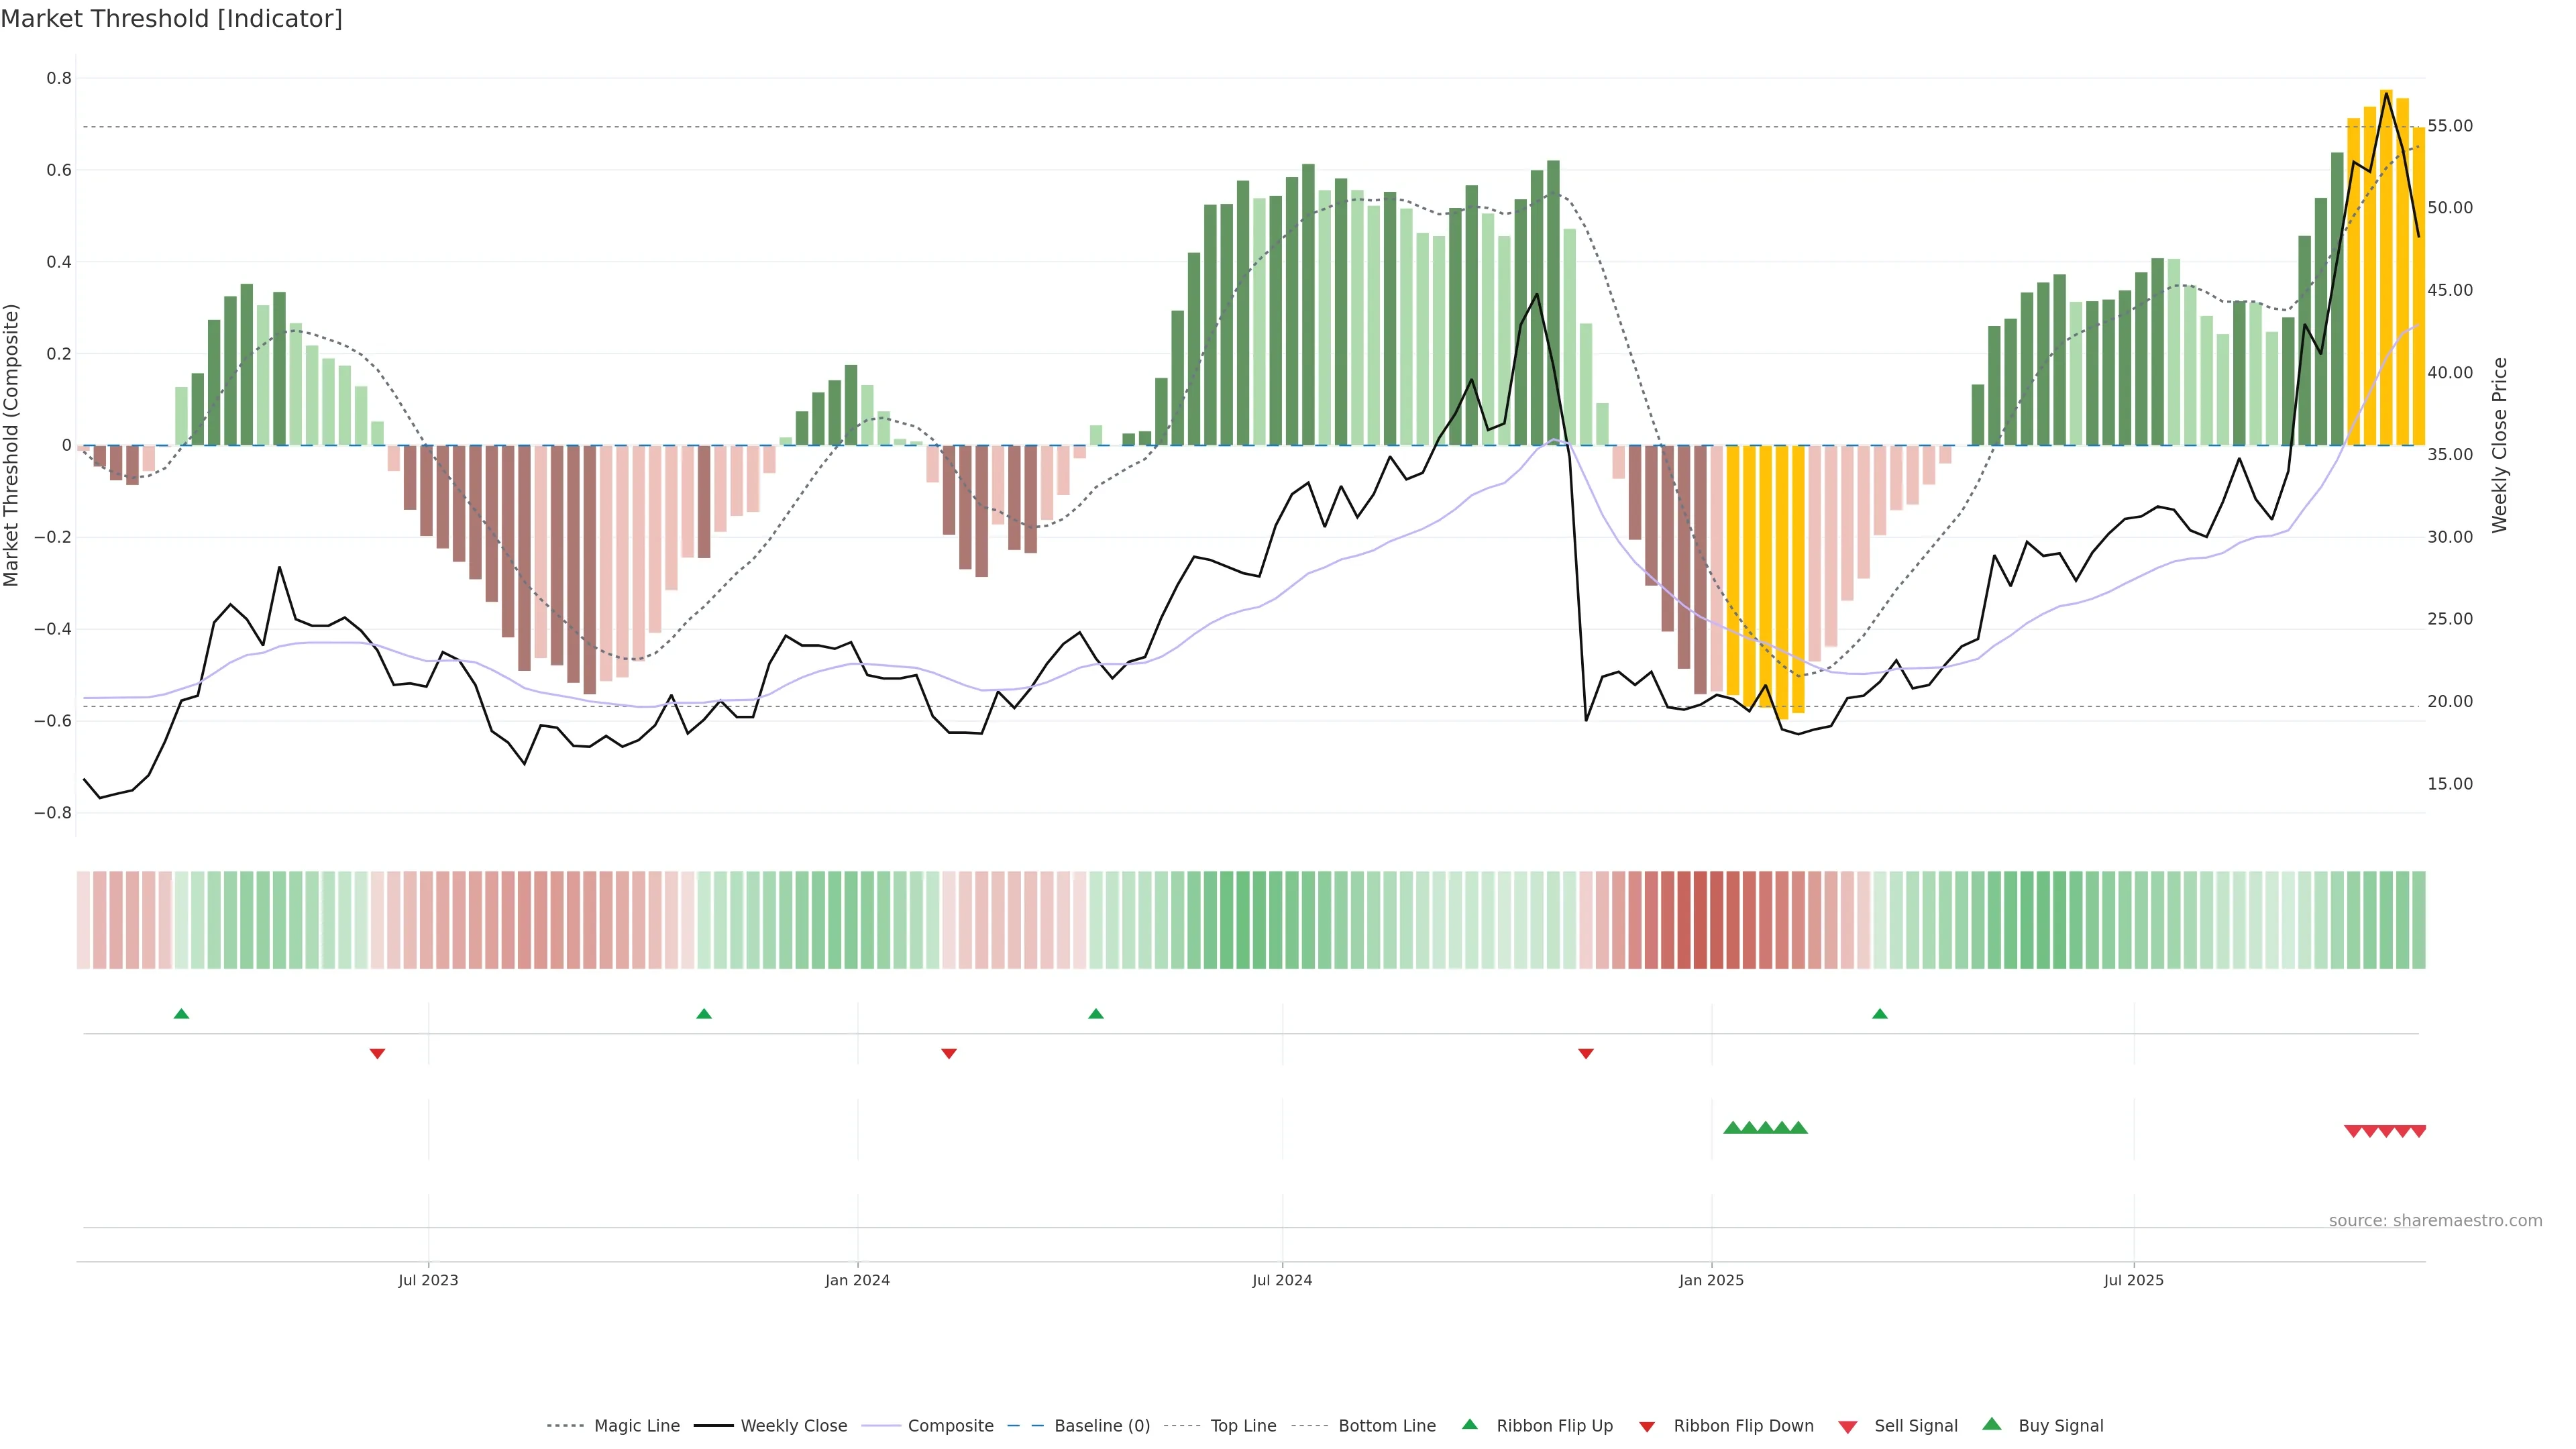The image size is (2576, 1449).
Task: Click the Ribbon Flip Up legend triangle
Action: click(x=1469, y=1424)
